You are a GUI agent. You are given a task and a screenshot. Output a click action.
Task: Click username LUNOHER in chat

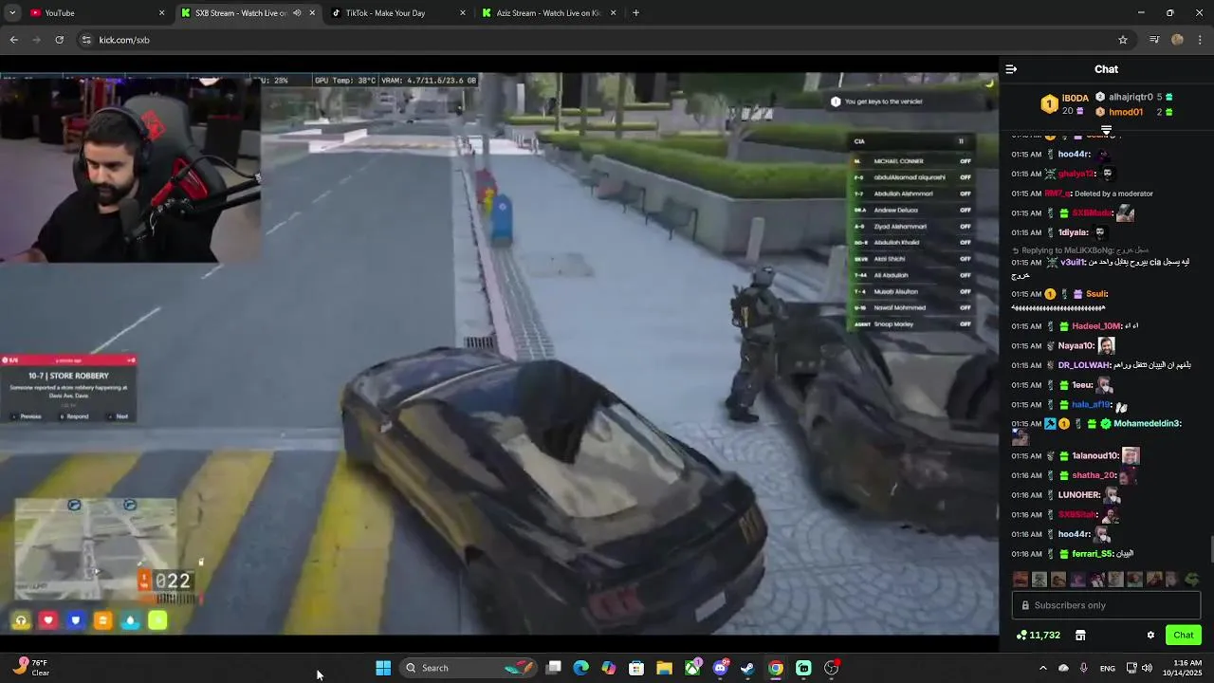1079,495
